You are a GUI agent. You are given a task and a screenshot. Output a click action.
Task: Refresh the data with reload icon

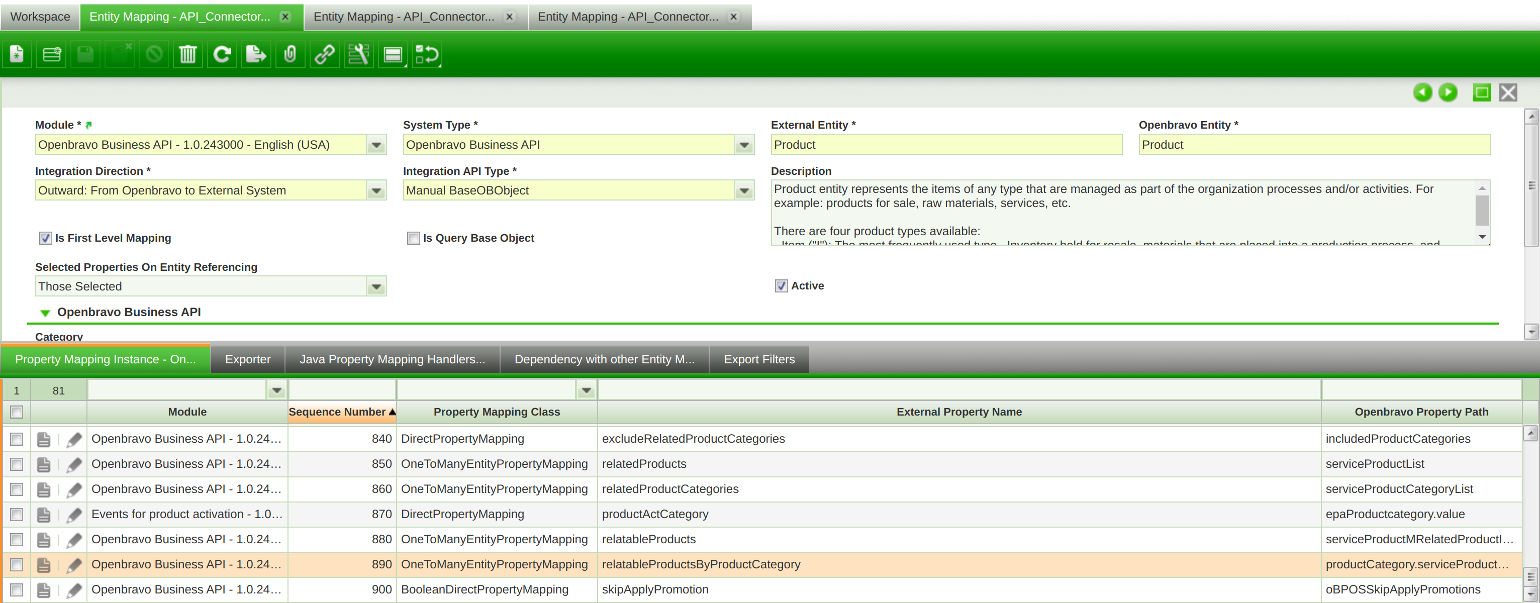222,55
